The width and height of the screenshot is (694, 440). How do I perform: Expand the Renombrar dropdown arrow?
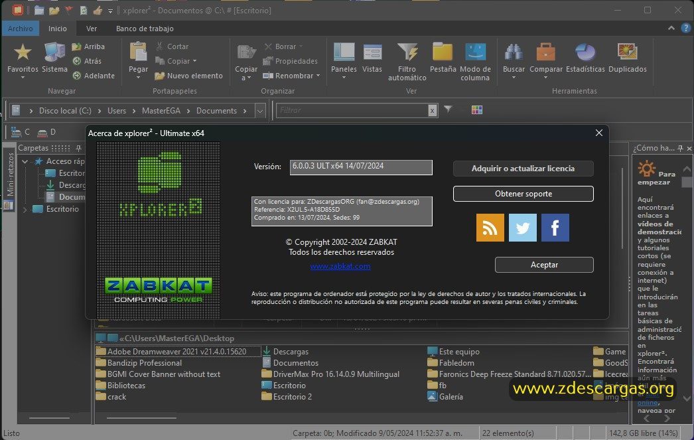pyautogui.click(x=318, y=76)
